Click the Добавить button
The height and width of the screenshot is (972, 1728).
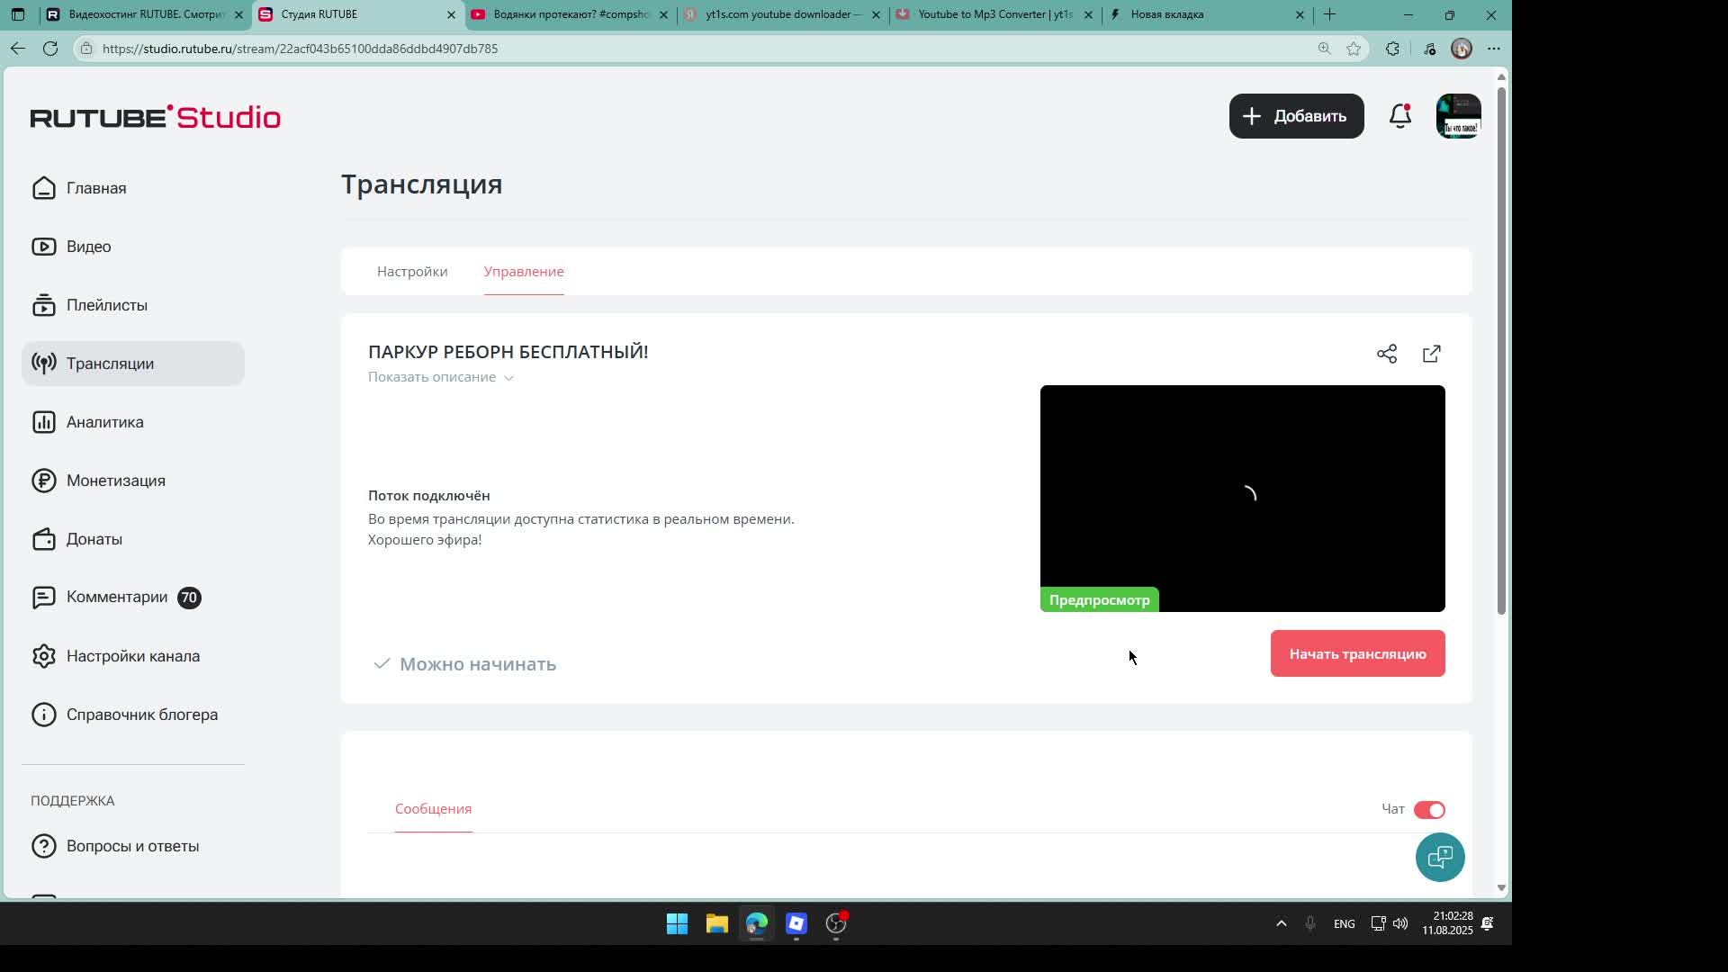(1296, 116)
